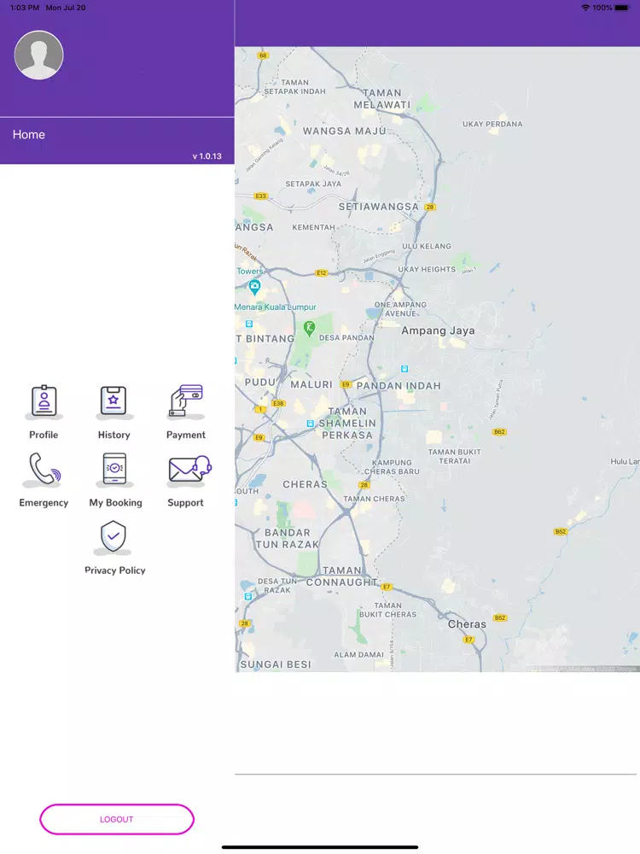Click the Privacy Policy label

tap(115, 570)
